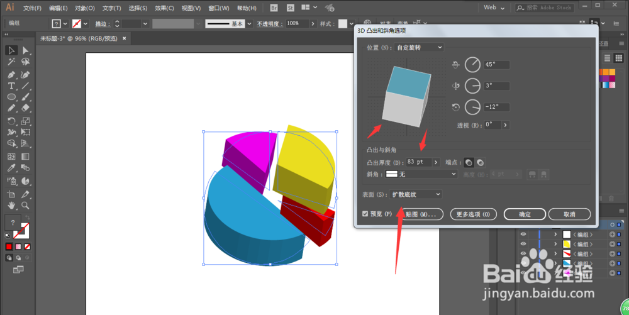Set stroke to None in toolbox

[27, 246]
